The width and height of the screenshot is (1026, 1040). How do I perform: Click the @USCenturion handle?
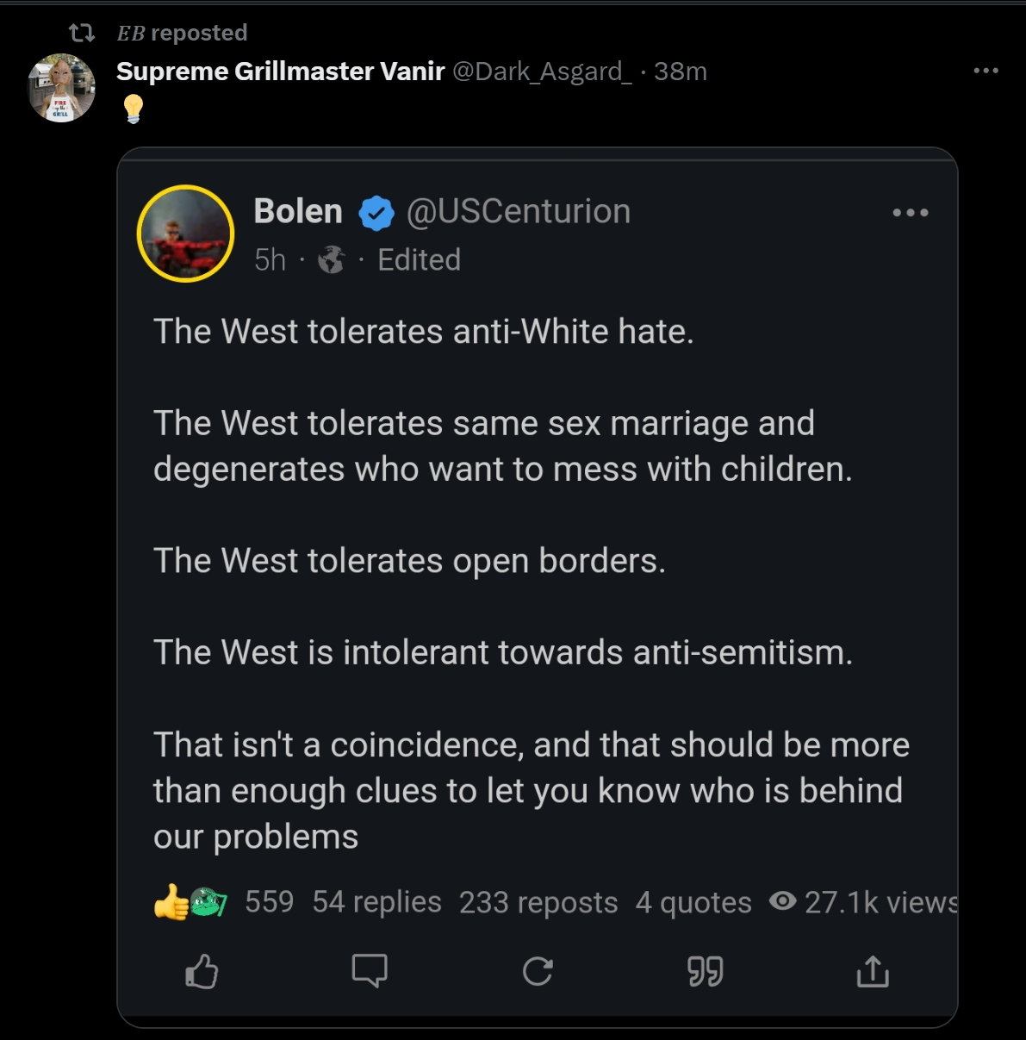coord(519,211)
